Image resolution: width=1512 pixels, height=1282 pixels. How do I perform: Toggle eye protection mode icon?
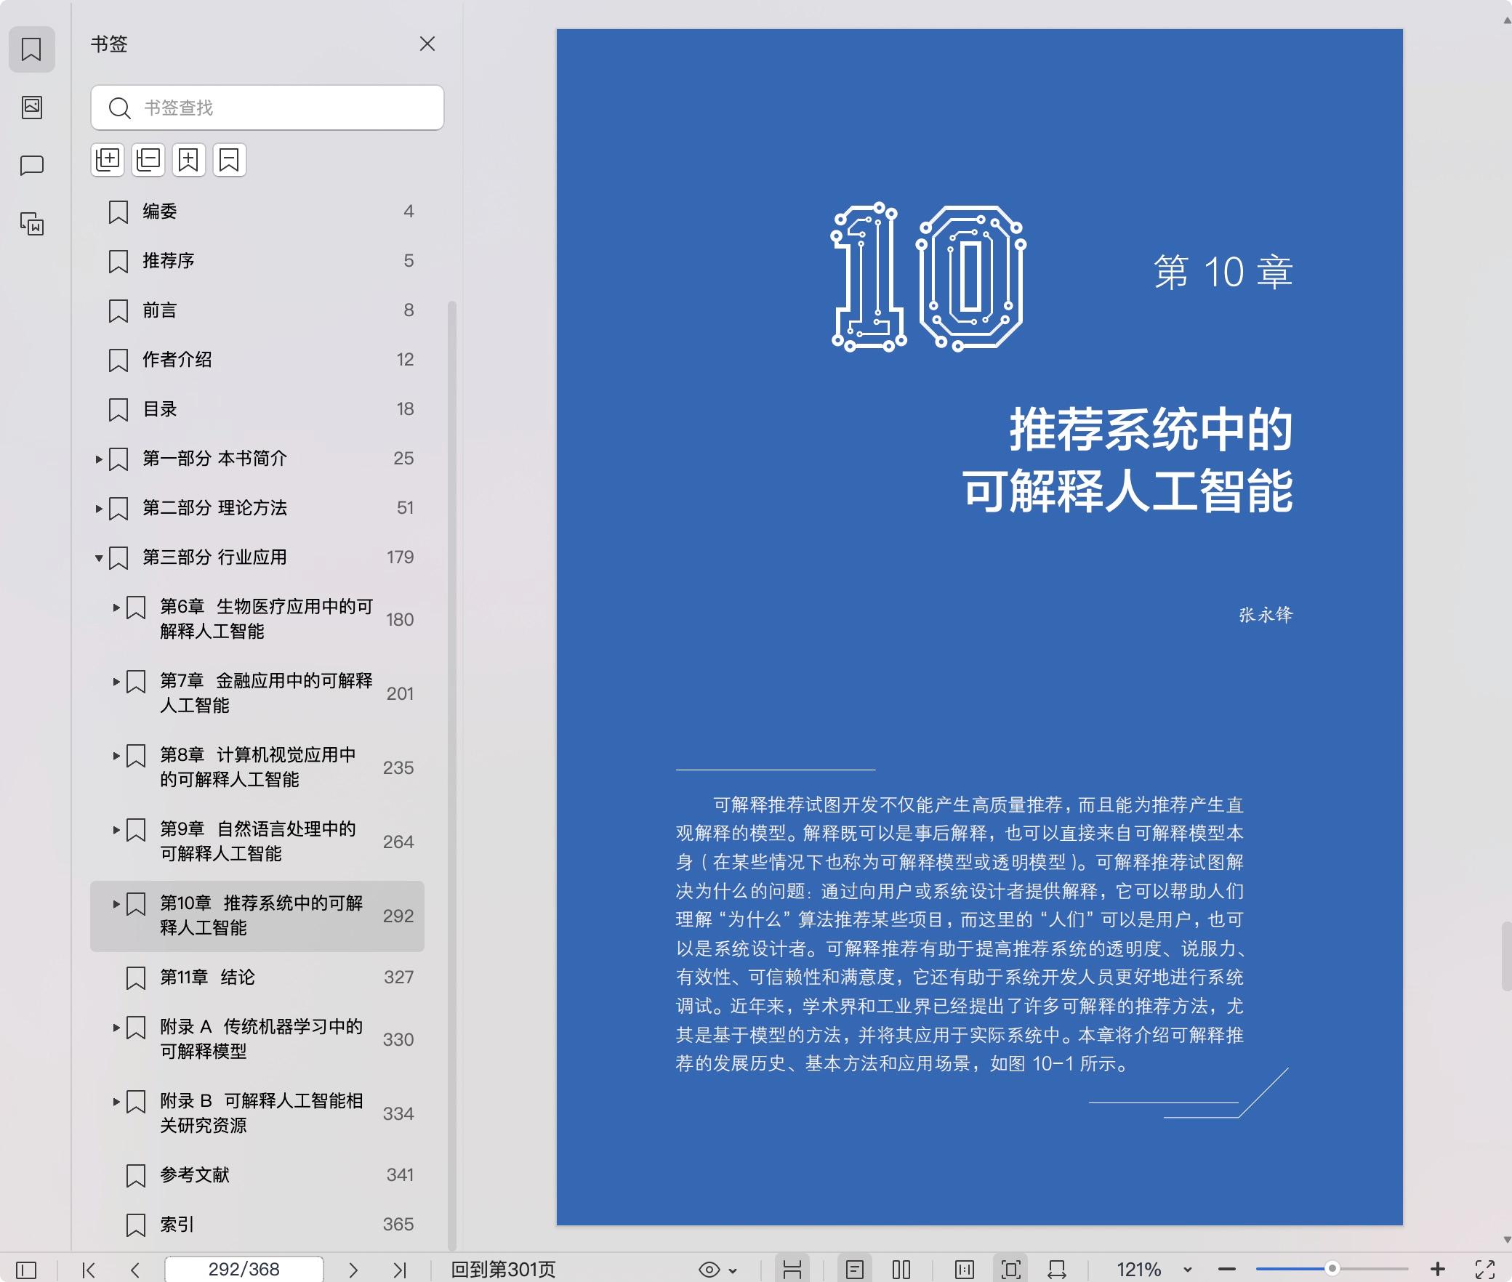coord(709,1269)
